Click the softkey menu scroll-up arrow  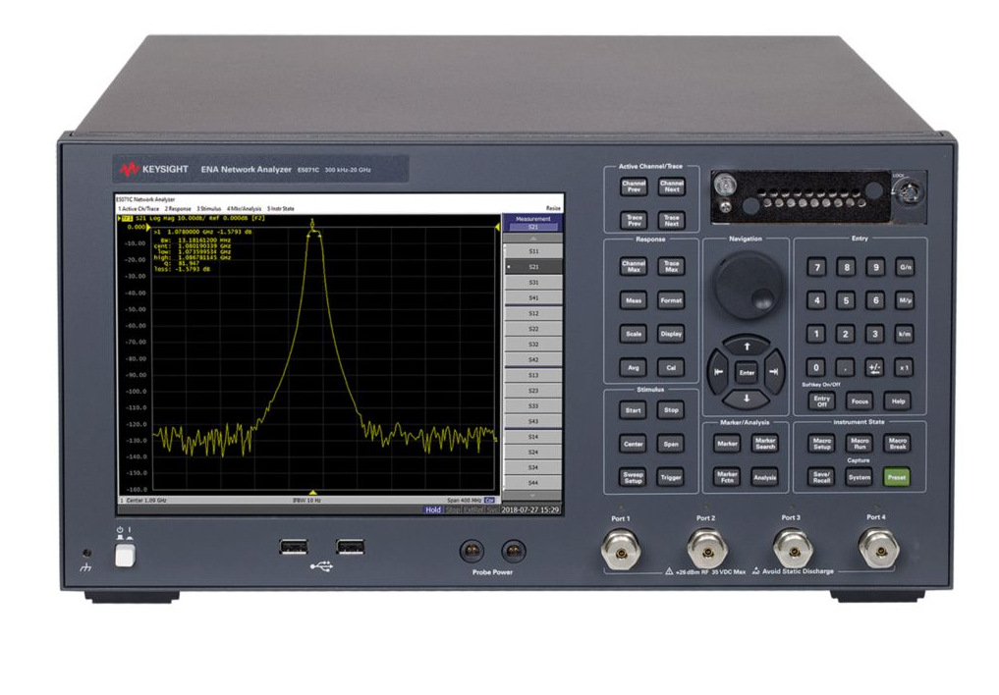coord(533,238)
